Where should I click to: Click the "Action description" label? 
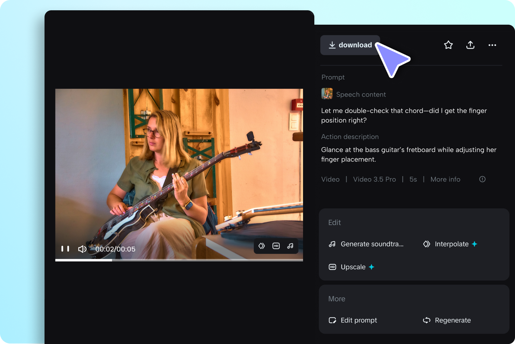[350, 137]
